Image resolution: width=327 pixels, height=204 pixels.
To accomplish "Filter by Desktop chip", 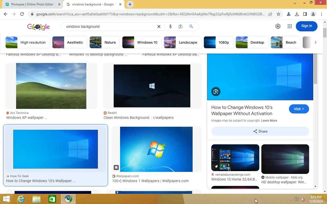I will (x=252, y=42).
